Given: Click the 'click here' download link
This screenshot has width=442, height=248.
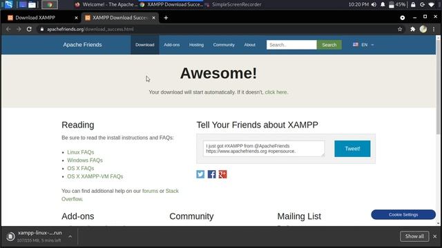Looking at the screenshot, I should pos(276,92).
